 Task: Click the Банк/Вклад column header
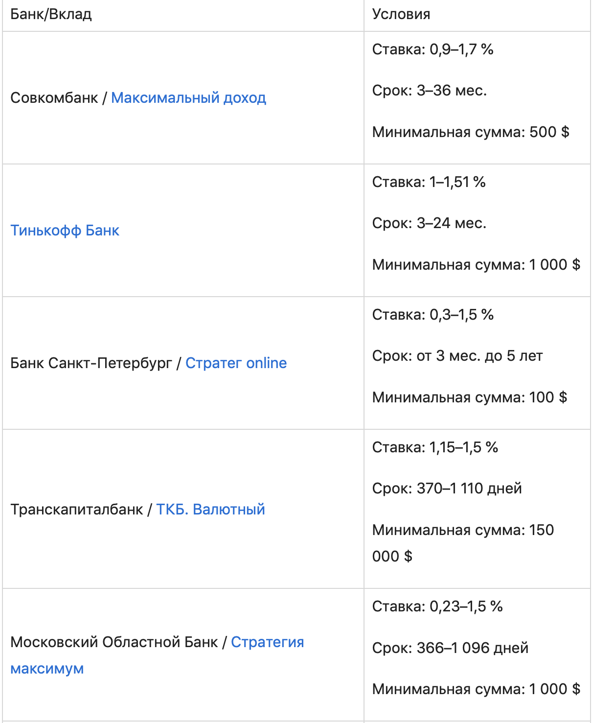[x=51, y=14]
